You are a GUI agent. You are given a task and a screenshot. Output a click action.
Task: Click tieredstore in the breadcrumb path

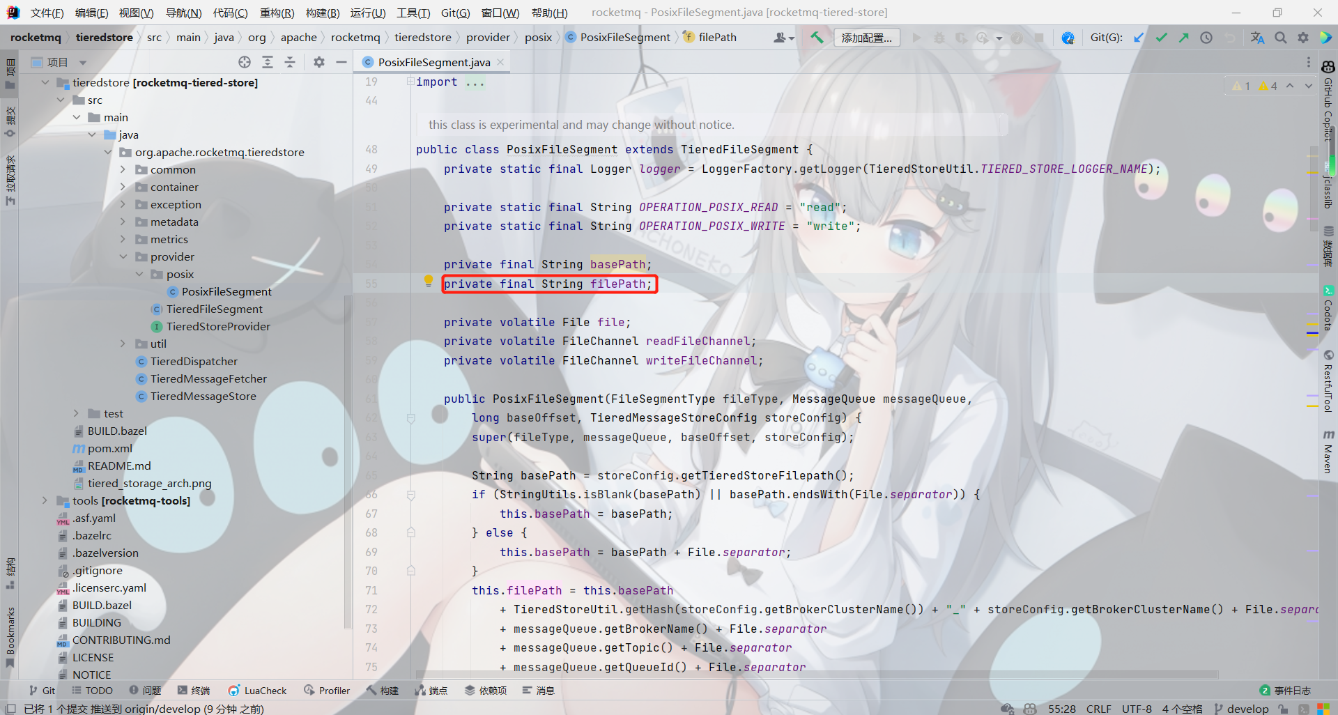(422, 38)
